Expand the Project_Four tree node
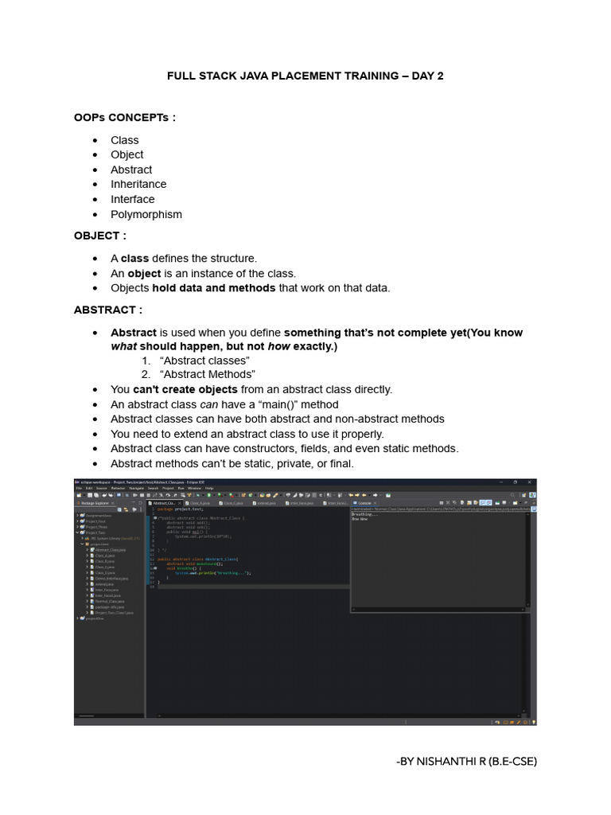611x815 pixels. pos(77,521)
